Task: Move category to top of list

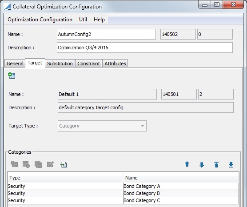Action: [216, 164]
